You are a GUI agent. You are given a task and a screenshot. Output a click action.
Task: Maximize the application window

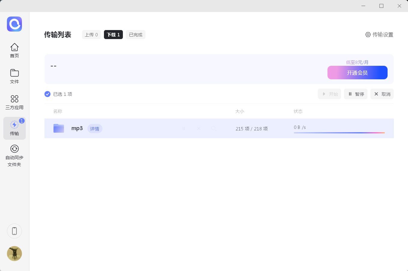pos(381,6)
